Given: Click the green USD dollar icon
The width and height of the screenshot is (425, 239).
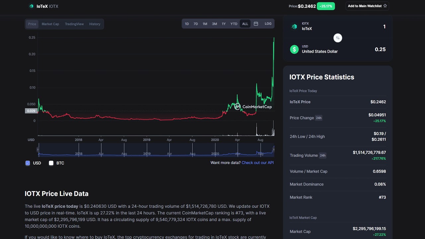Looking at the screenshot, I should click(294, 49).
